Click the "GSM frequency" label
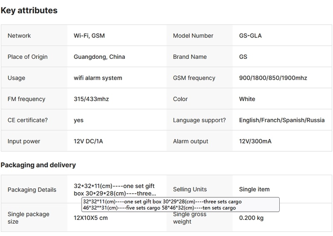The image size is (333, 236). [x=194, y=78]
